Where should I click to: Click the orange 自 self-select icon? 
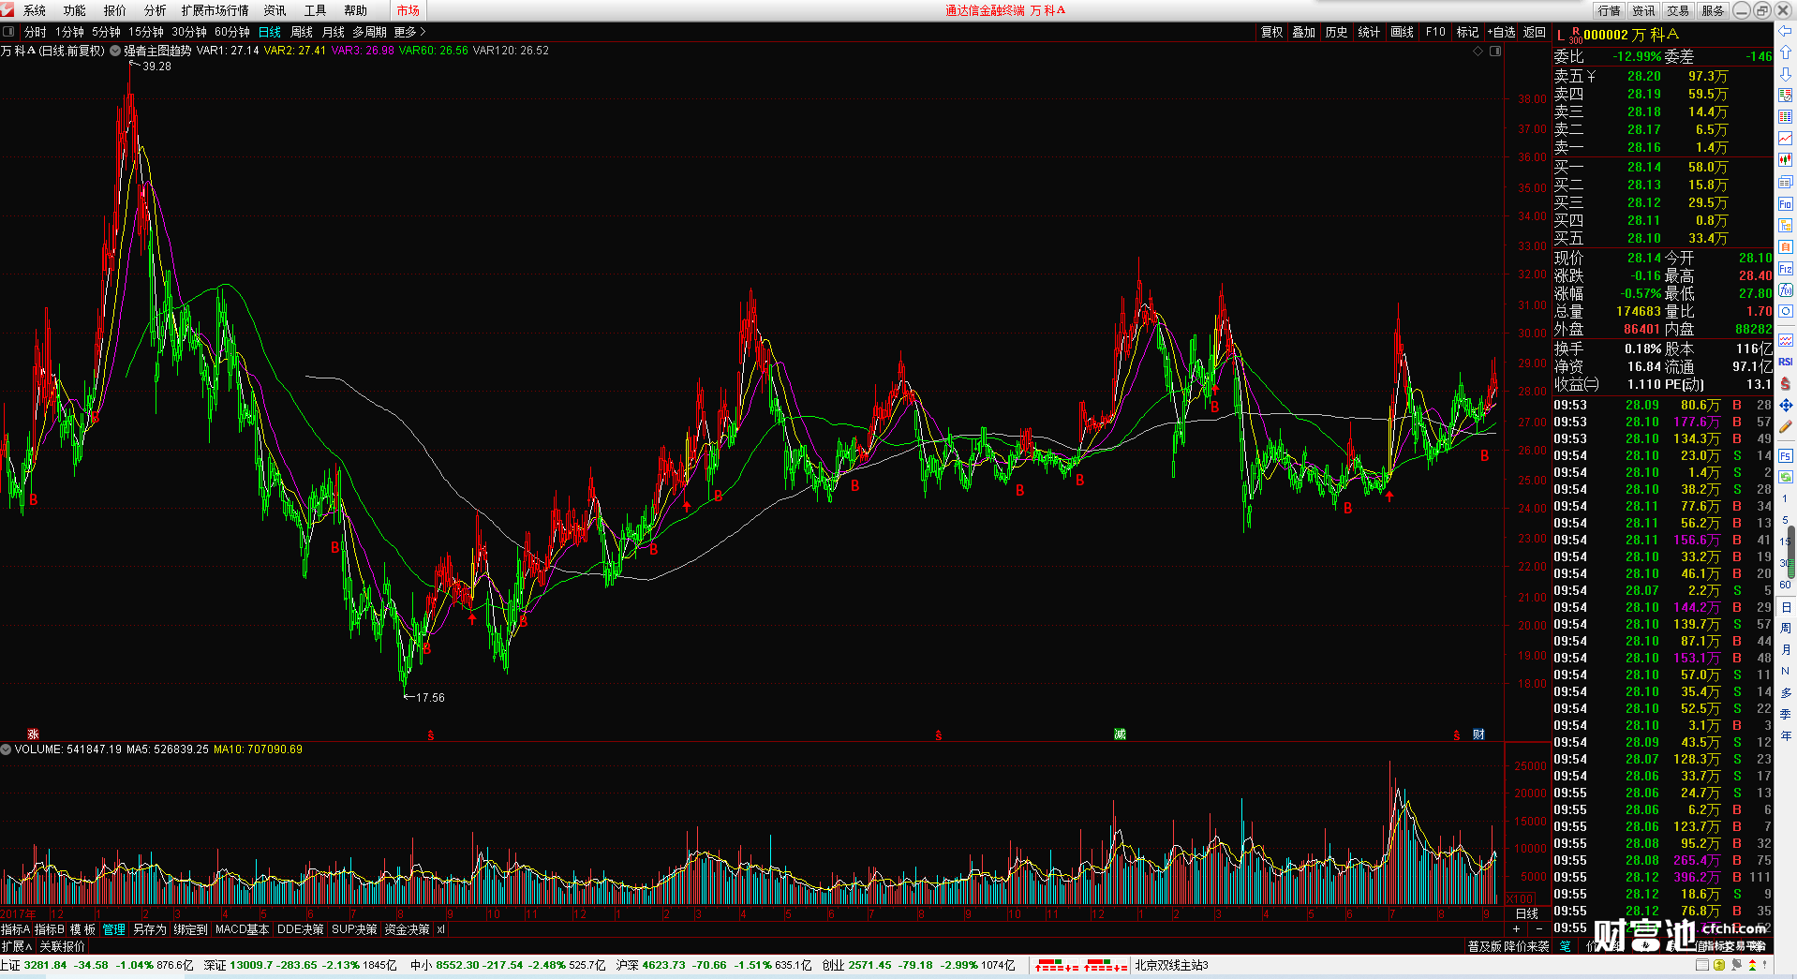[1786, 246]
